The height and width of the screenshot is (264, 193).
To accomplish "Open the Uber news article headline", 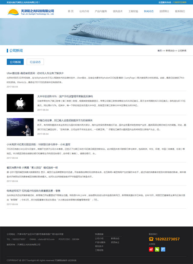I will (35, 73).
